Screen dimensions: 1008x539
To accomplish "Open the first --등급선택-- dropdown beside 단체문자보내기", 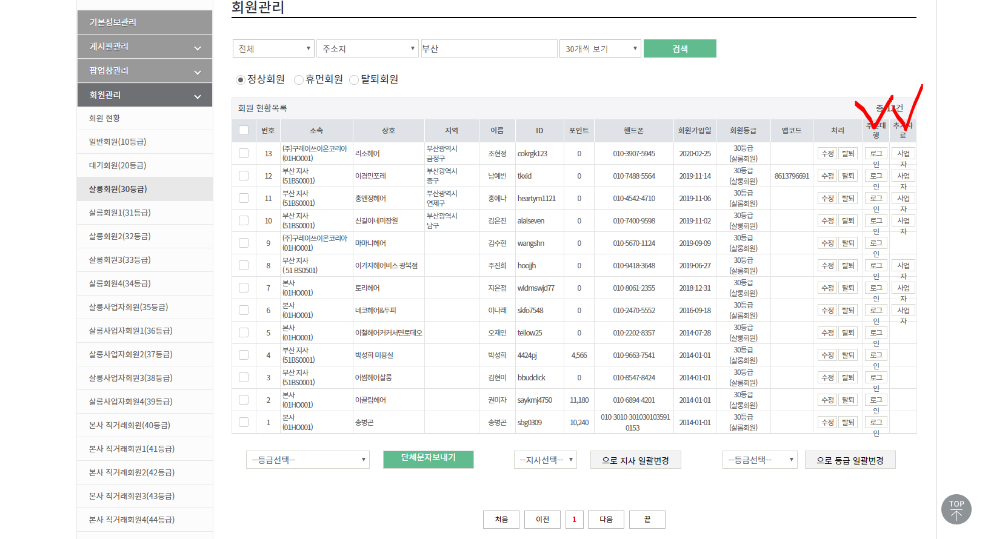I will click(x=307, y=460).
